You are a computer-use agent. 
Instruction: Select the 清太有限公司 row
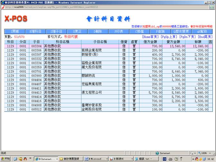91,92
